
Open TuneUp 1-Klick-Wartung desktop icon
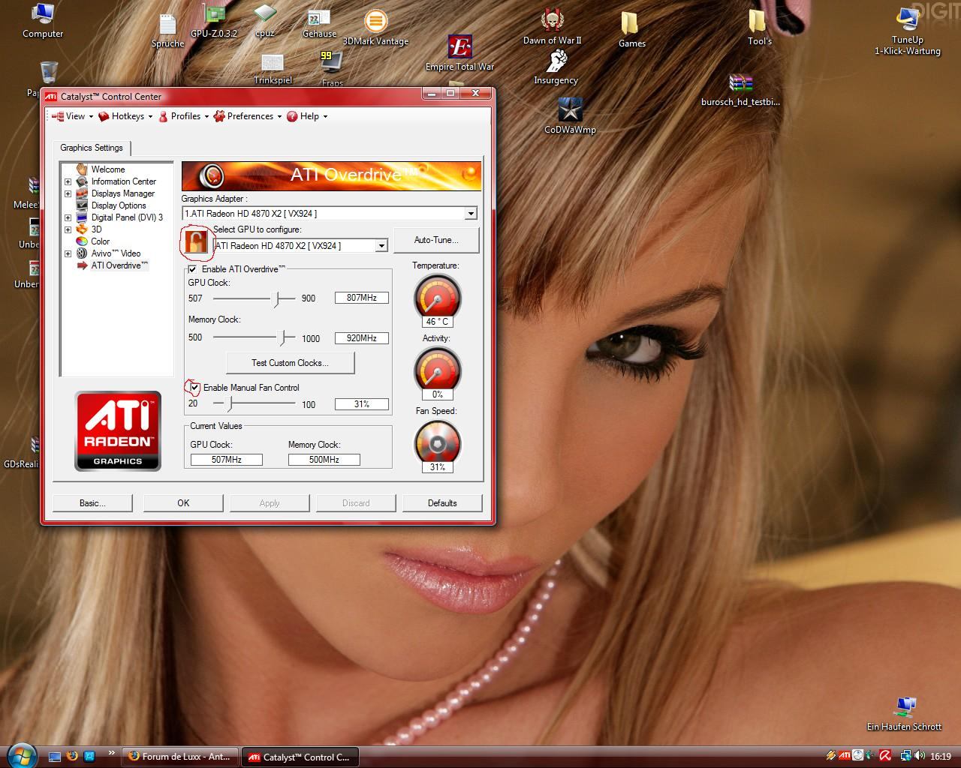pyautogui.click(x=907, y=31)
